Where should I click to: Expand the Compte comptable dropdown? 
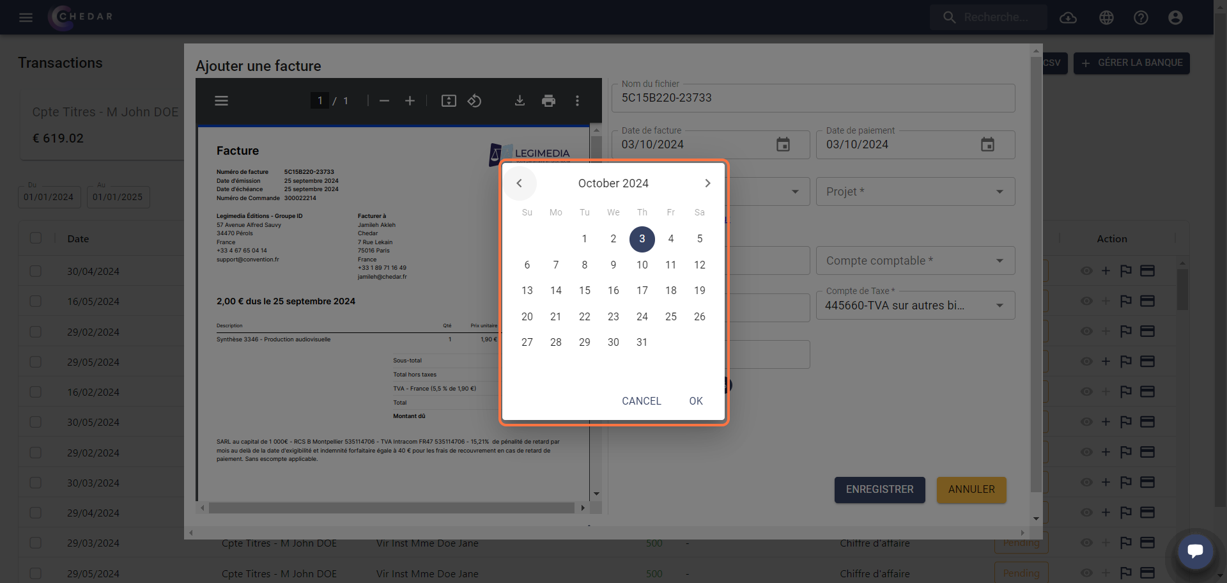[x=915, y=261]
